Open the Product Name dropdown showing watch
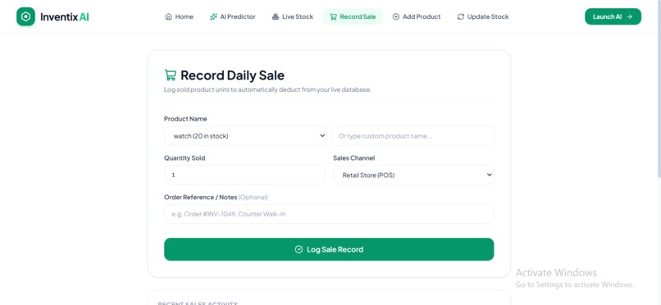The image size is (661, 305). [x=245, y=135]
